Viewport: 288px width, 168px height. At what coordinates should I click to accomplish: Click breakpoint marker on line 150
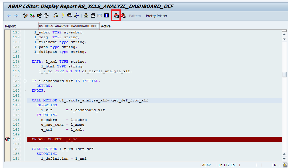coord(7,139)
